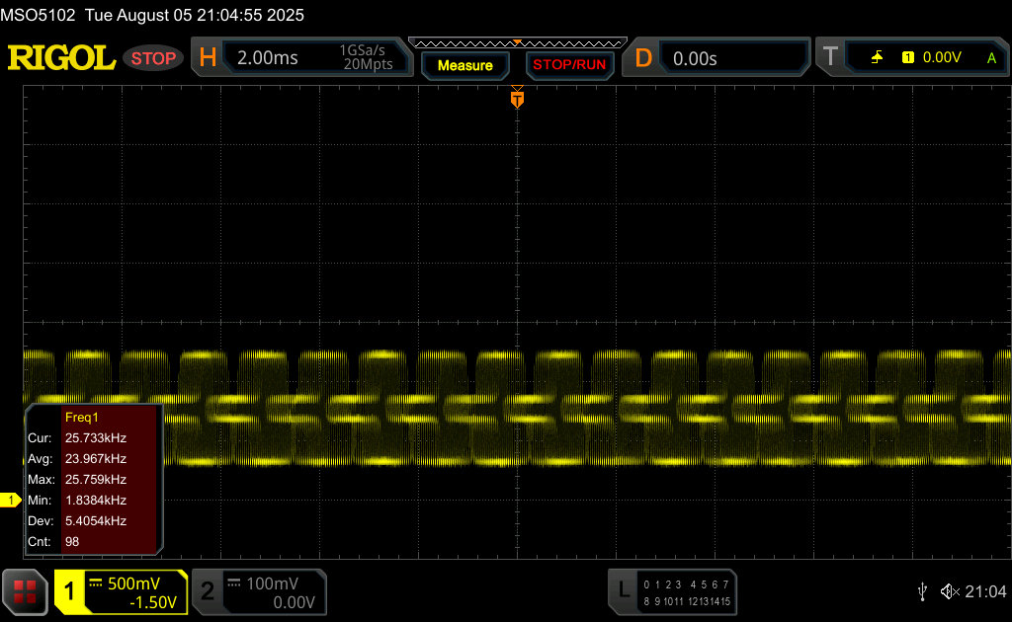The image size is (1012, 622).
Task: Tap the orange H horizontal icon
Action: coord(208,58)
